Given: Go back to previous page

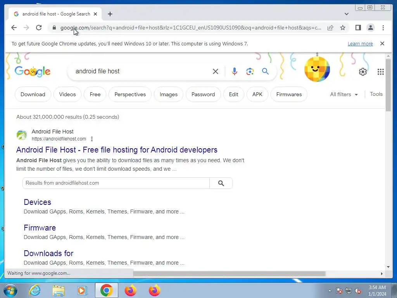Looking at the screenshot, I should (14, 28).
